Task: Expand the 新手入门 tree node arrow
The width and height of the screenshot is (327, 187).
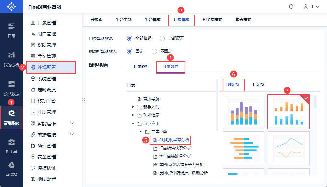Action: 133,107
